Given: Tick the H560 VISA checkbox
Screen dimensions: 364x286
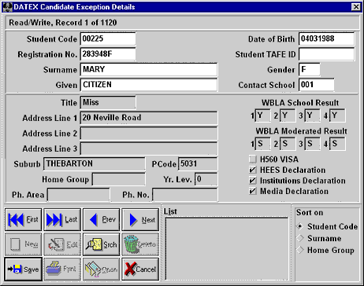Looking at the screenshot, I should pos(253,159).
